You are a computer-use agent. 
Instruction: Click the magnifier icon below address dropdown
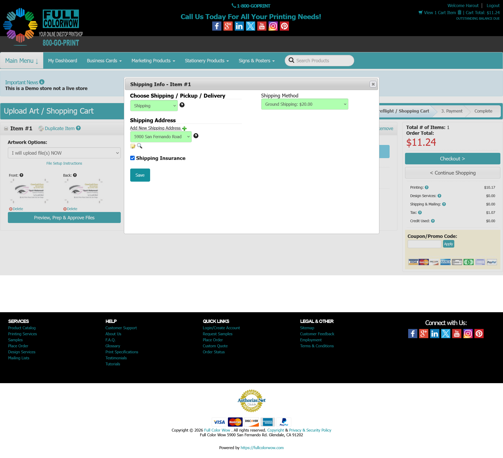(x=140, y=146)
